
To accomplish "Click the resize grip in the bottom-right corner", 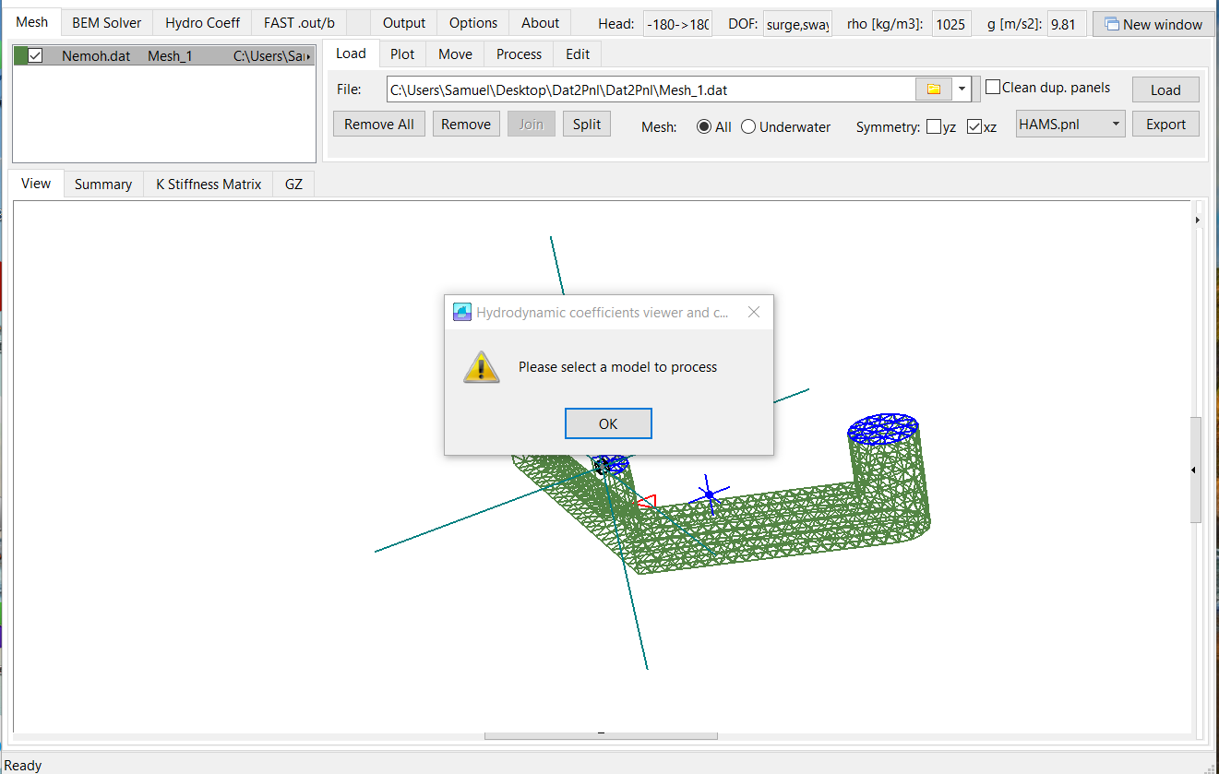I will coord(1213,768).
